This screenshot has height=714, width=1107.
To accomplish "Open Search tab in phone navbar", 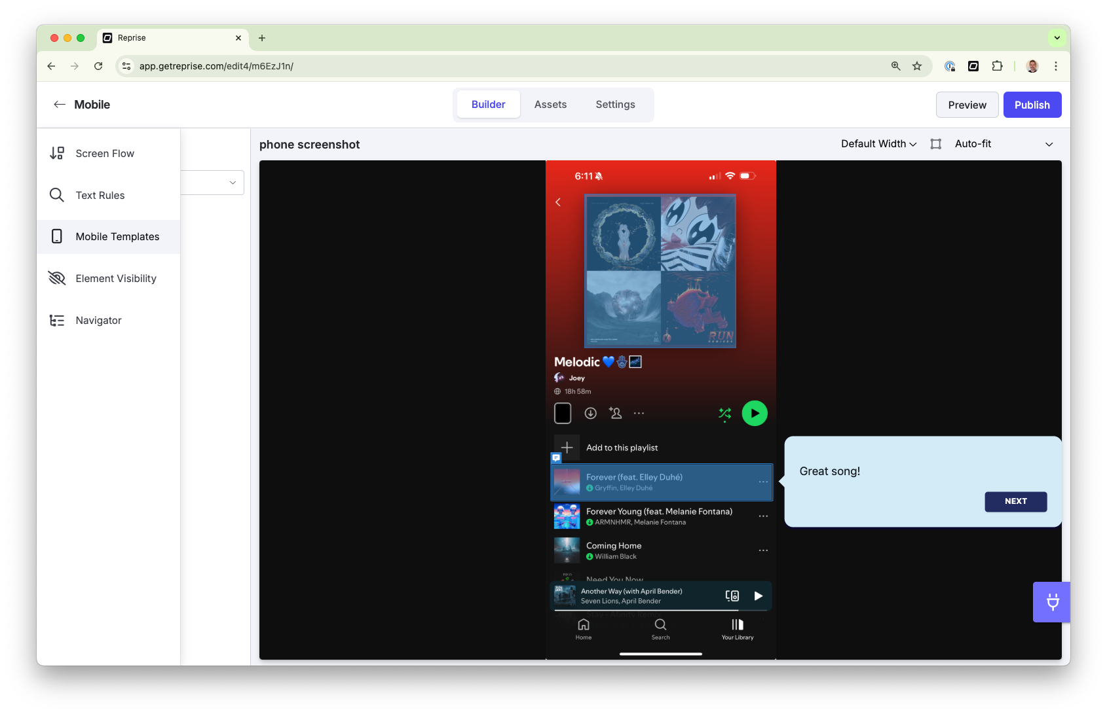I will click(x=660, y=629).
